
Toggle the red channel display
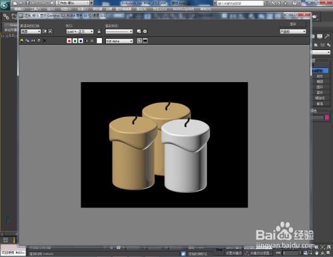[x=69, y=41]
